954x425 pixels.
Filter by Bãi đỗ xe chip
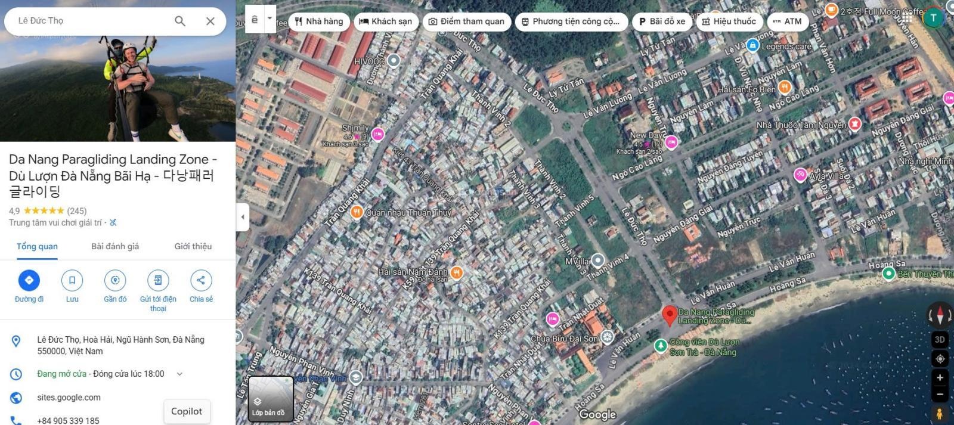(662, 21)
